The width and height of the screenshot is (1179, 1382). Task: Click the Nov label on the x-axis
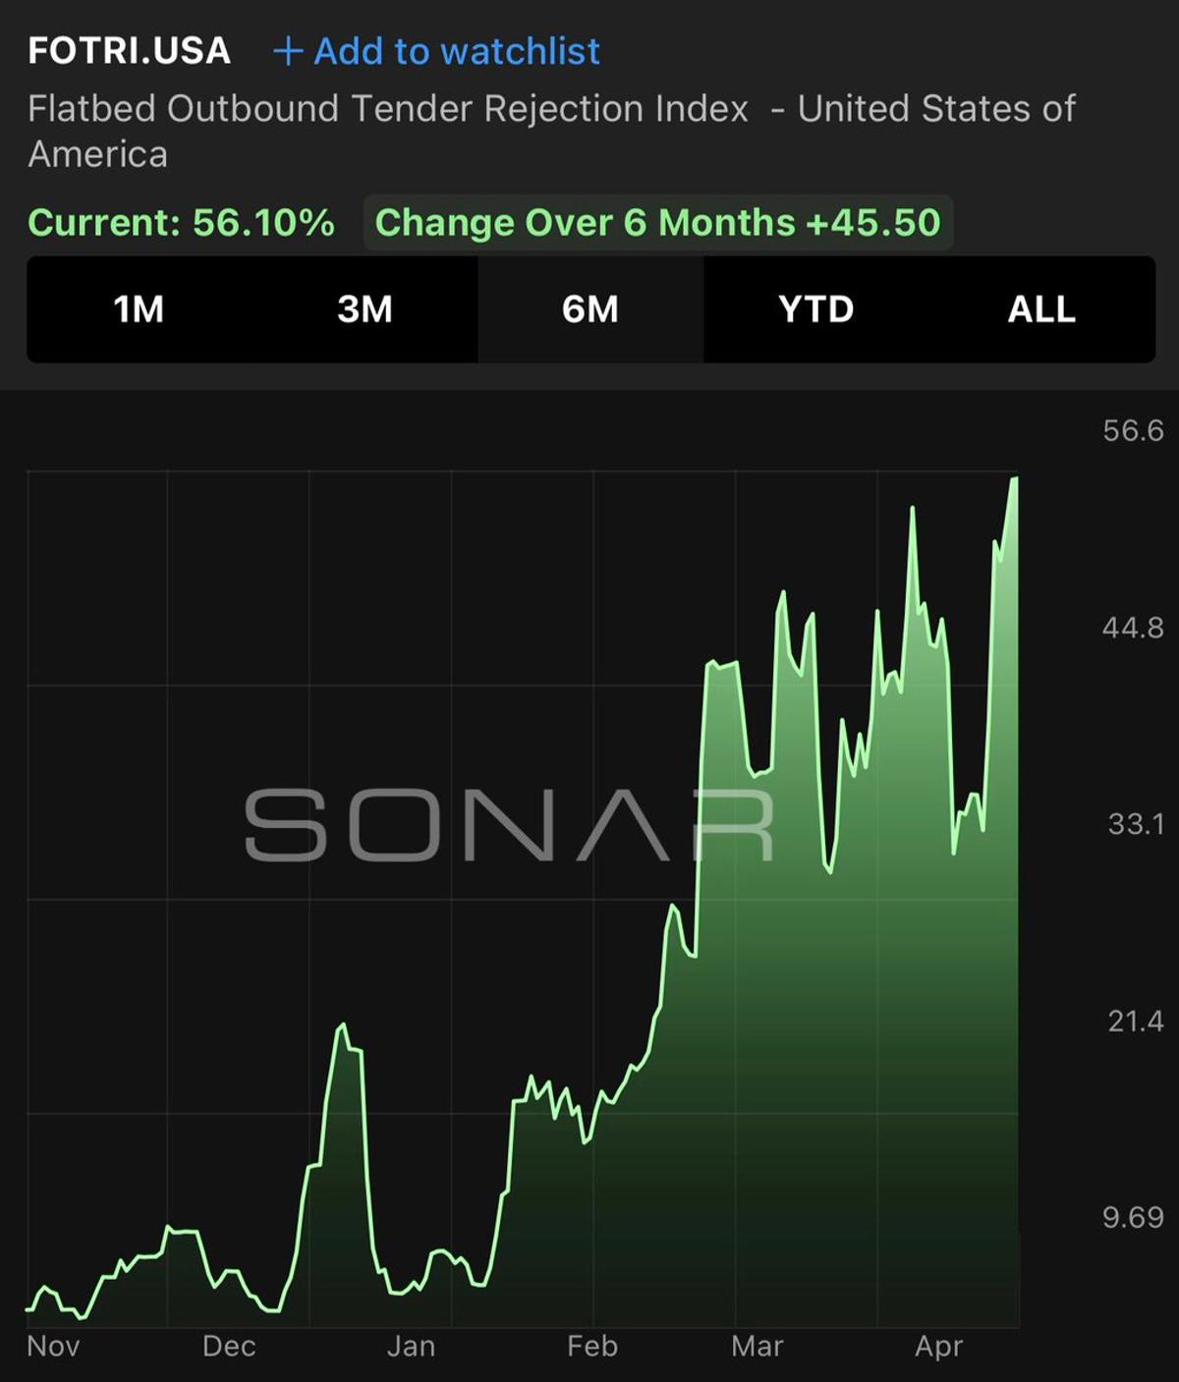coord(53,1346)
